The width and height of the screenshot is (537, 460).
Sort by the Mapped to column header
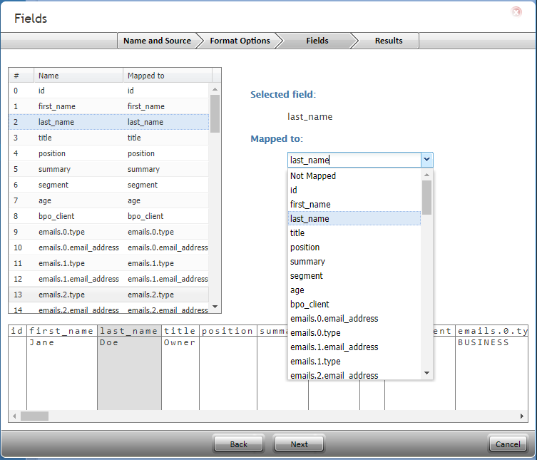click(x=168, y=76)
